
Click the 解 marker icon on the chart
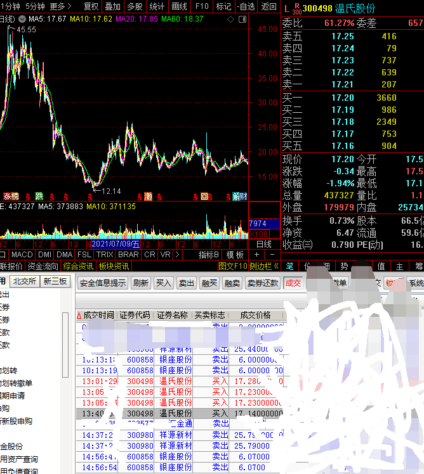coord(236,196)
